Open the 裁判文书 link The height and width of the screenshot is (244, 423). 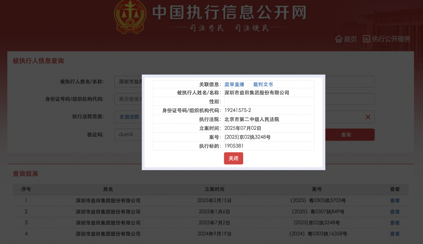[x=263, y=85]
